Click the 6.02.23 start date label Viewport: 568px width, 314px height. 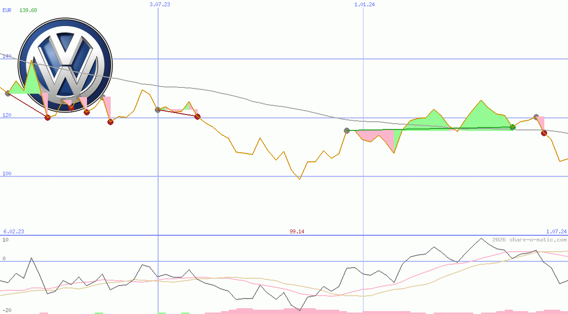tap(14, 231)
